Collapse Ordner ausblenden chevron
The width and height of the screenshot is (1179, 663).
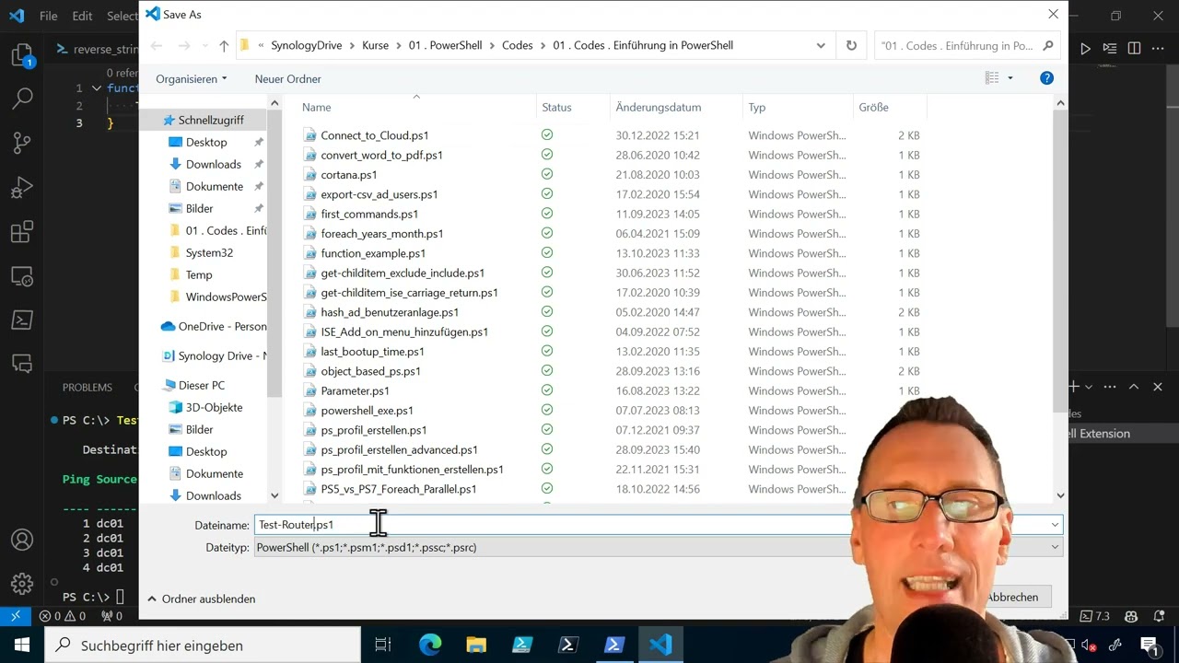(152, 599)
